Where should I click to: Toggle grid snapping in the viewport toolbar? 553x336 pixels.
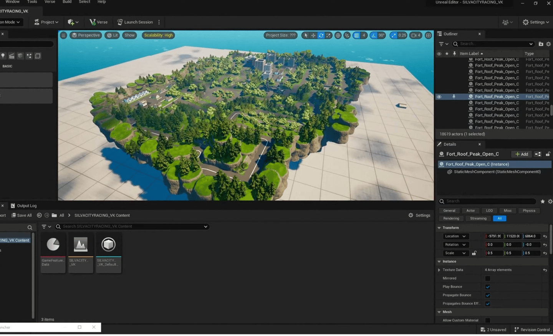tap(357, 35)
